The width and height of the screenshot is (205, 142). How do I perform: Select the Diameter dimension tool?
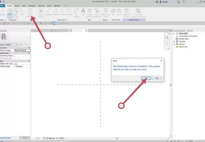coord(69,12)
